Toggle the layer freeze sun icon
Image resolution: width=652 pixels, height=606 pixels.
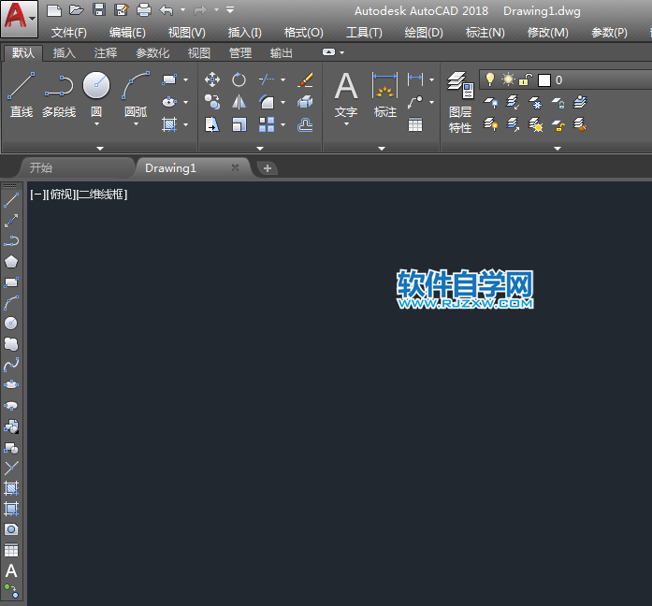(508, 79)
